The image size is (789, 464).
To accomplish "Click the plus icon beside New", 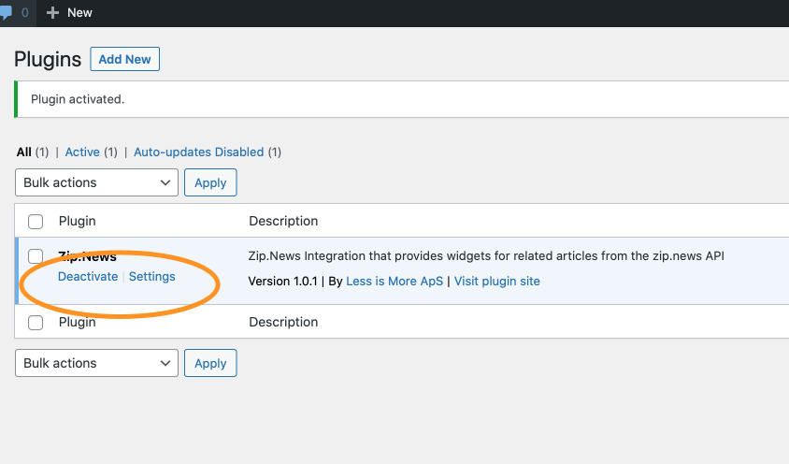I will coord(53,13).
